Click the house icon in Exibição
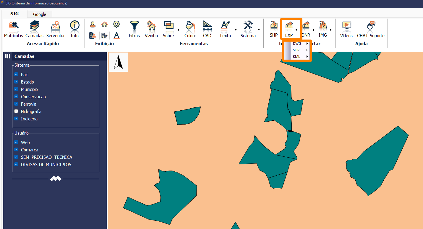Viewport: 423px width, 229px height. pyautogui.click(x=104, y=24)
